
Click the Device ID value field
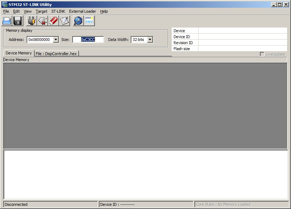(243, 37)
